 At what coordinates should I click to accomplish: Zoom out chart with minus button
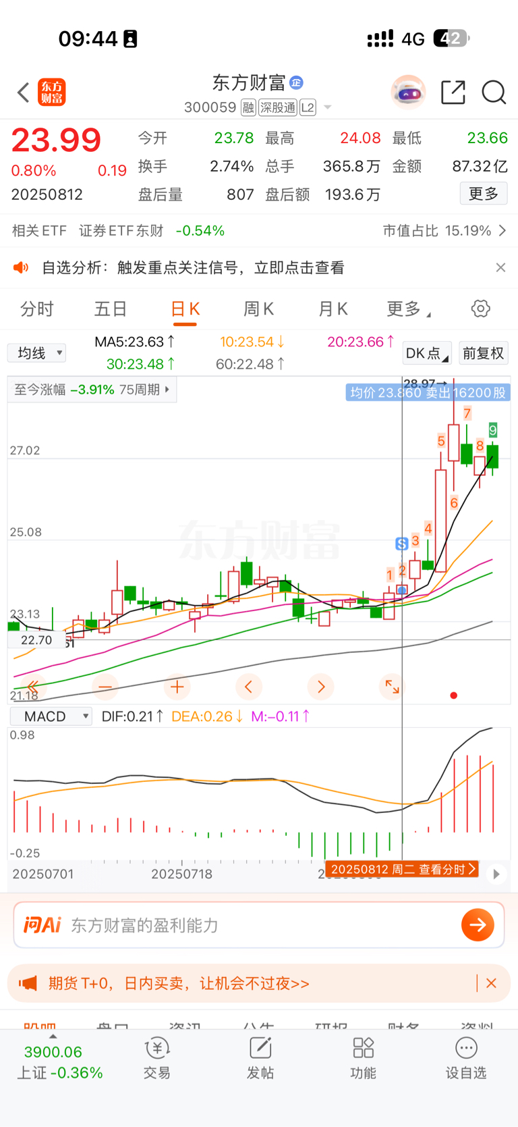point(105,687)
